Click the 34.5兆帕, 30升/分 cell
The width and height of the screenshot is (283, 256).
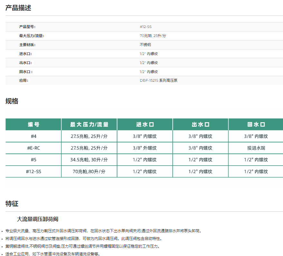click(89, 160)
